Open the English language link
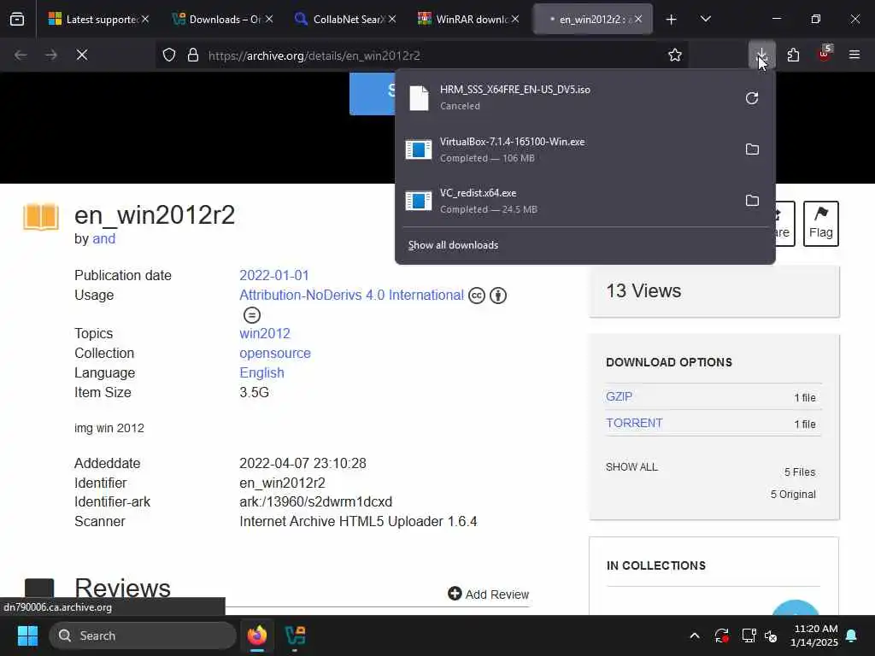Viewport: 875px width, 656px height. [261, 372]
